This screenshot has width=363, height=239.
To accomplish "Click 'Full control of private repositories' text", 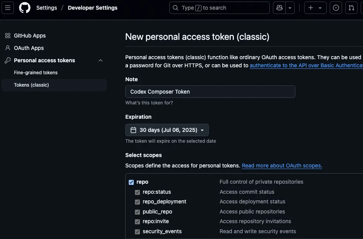I will (x=261, y=182).
